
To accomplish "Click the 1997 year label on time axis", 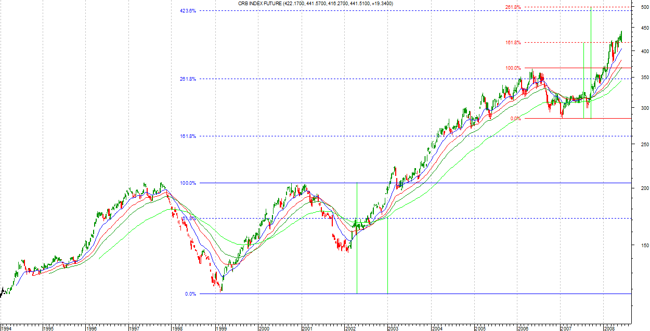I will point(135,328).
